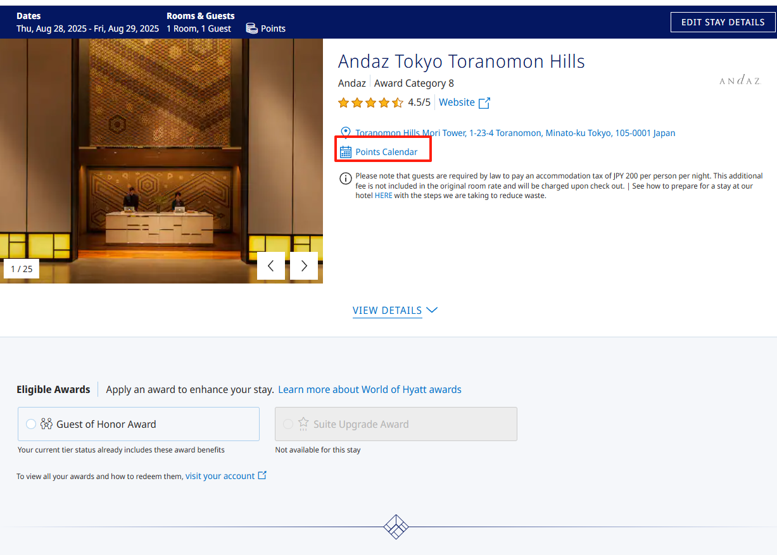The width and height of the screenshot is (777, 555).
Task: Select the Guest of Honor Award radio
Action: coord(31,424)
